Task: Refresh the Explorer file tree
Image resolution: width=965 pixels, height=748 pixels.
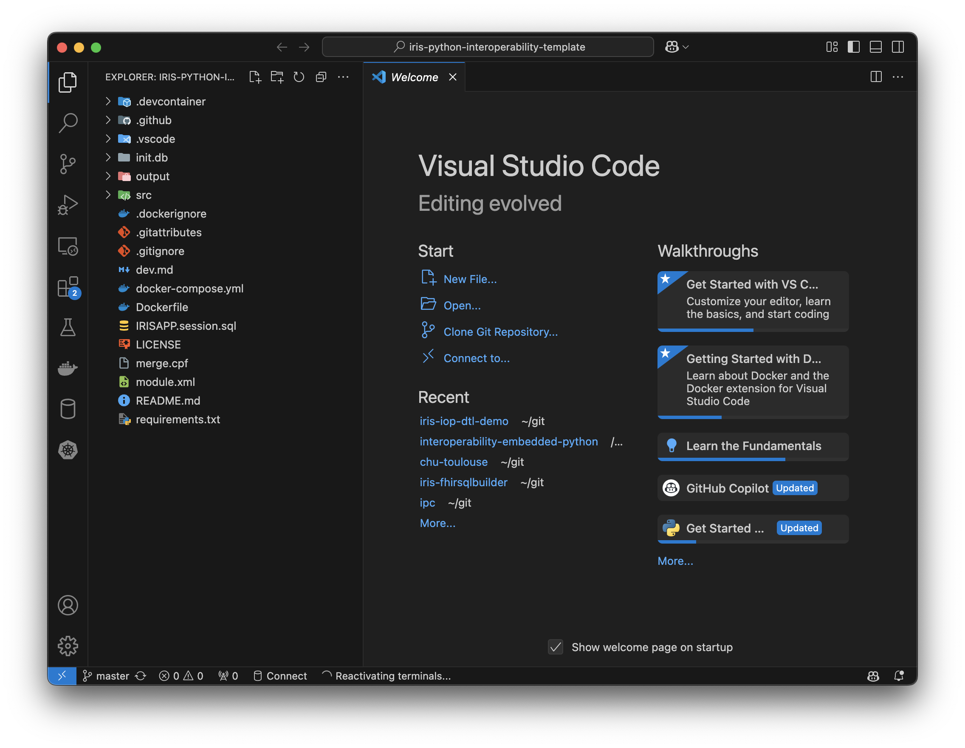Action: click(299, 77)
